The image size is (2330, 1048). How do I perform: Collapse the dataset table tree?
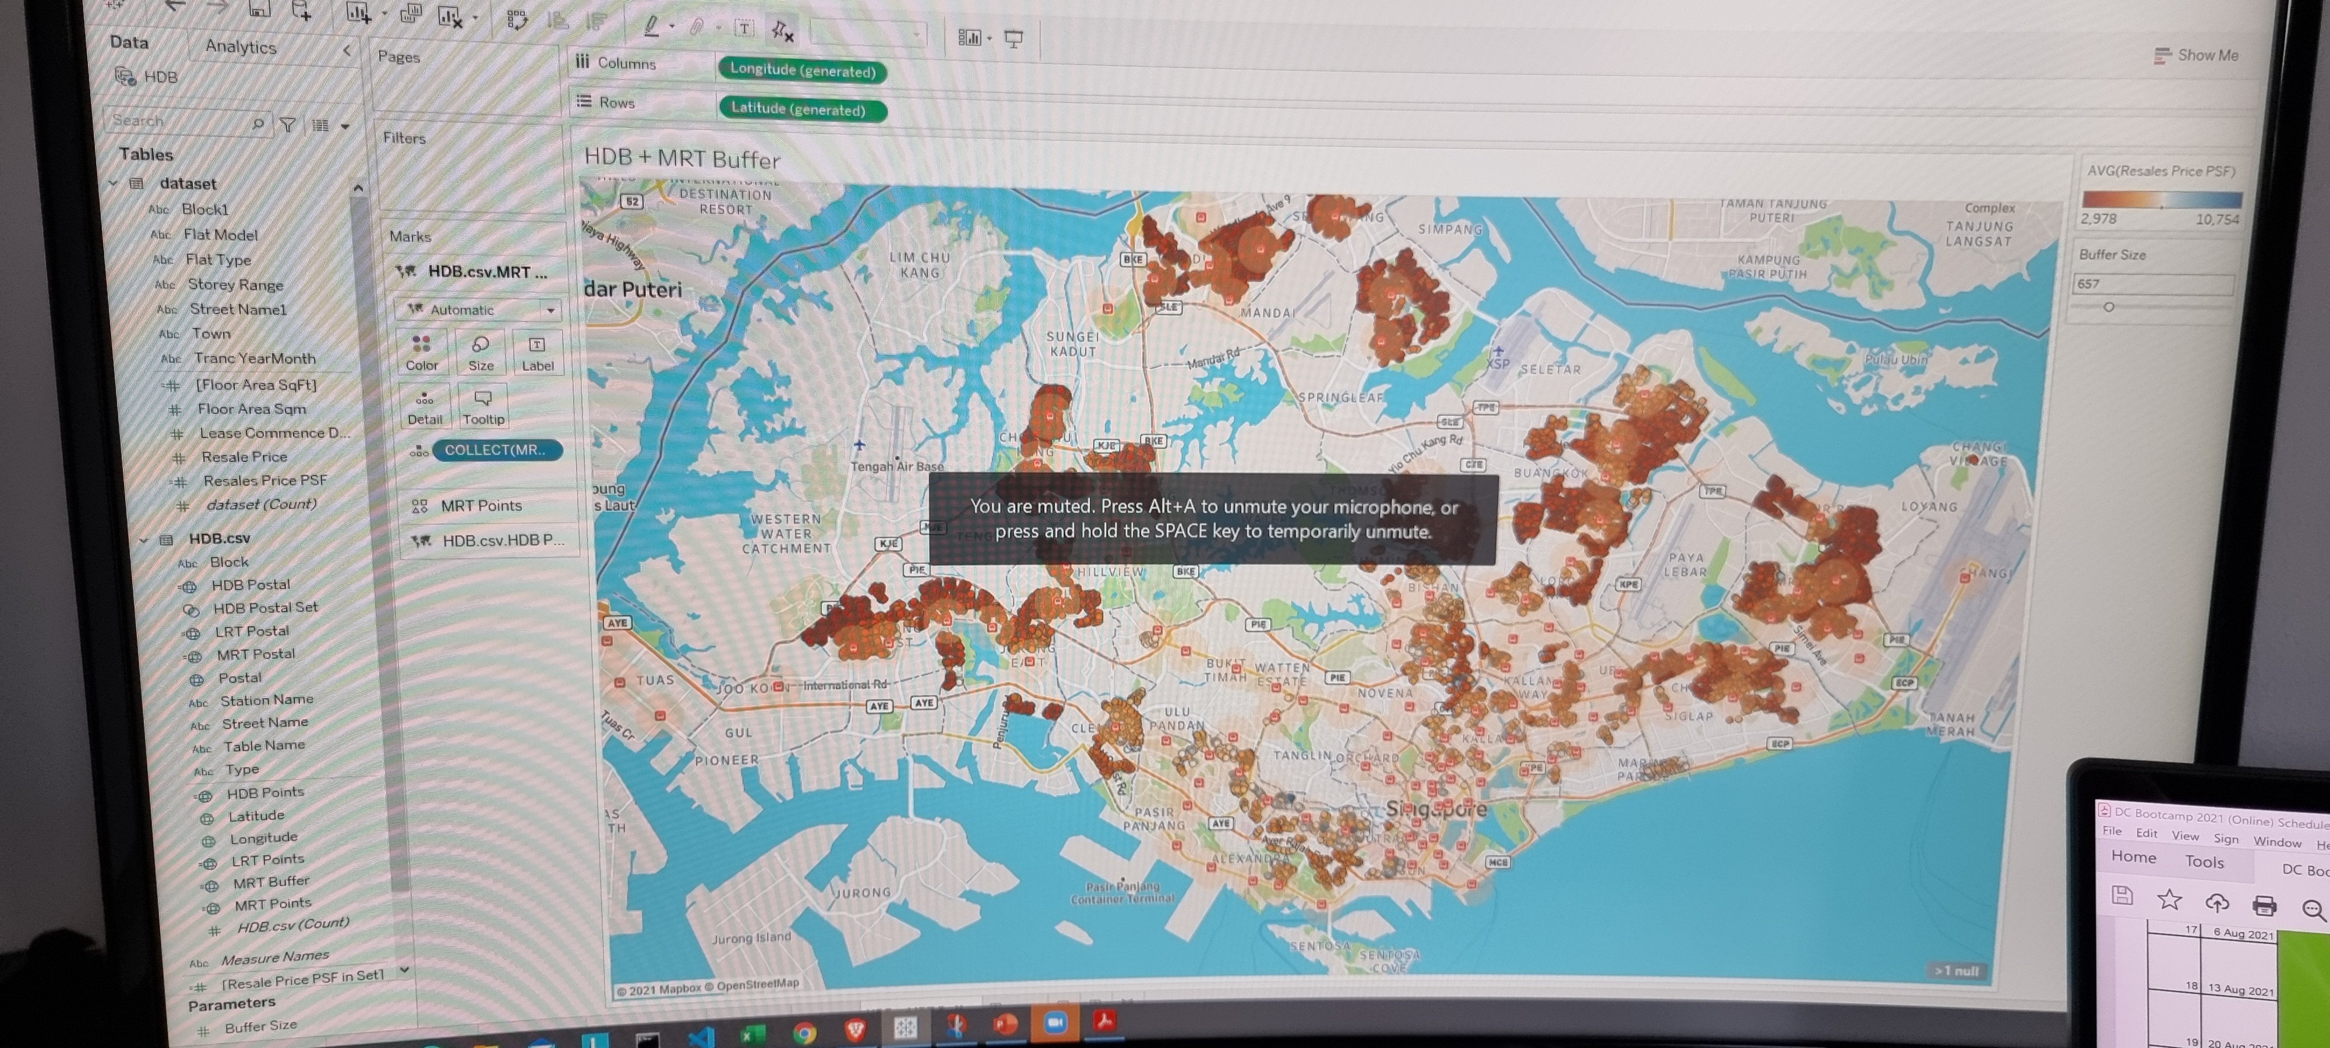(113, 183)
